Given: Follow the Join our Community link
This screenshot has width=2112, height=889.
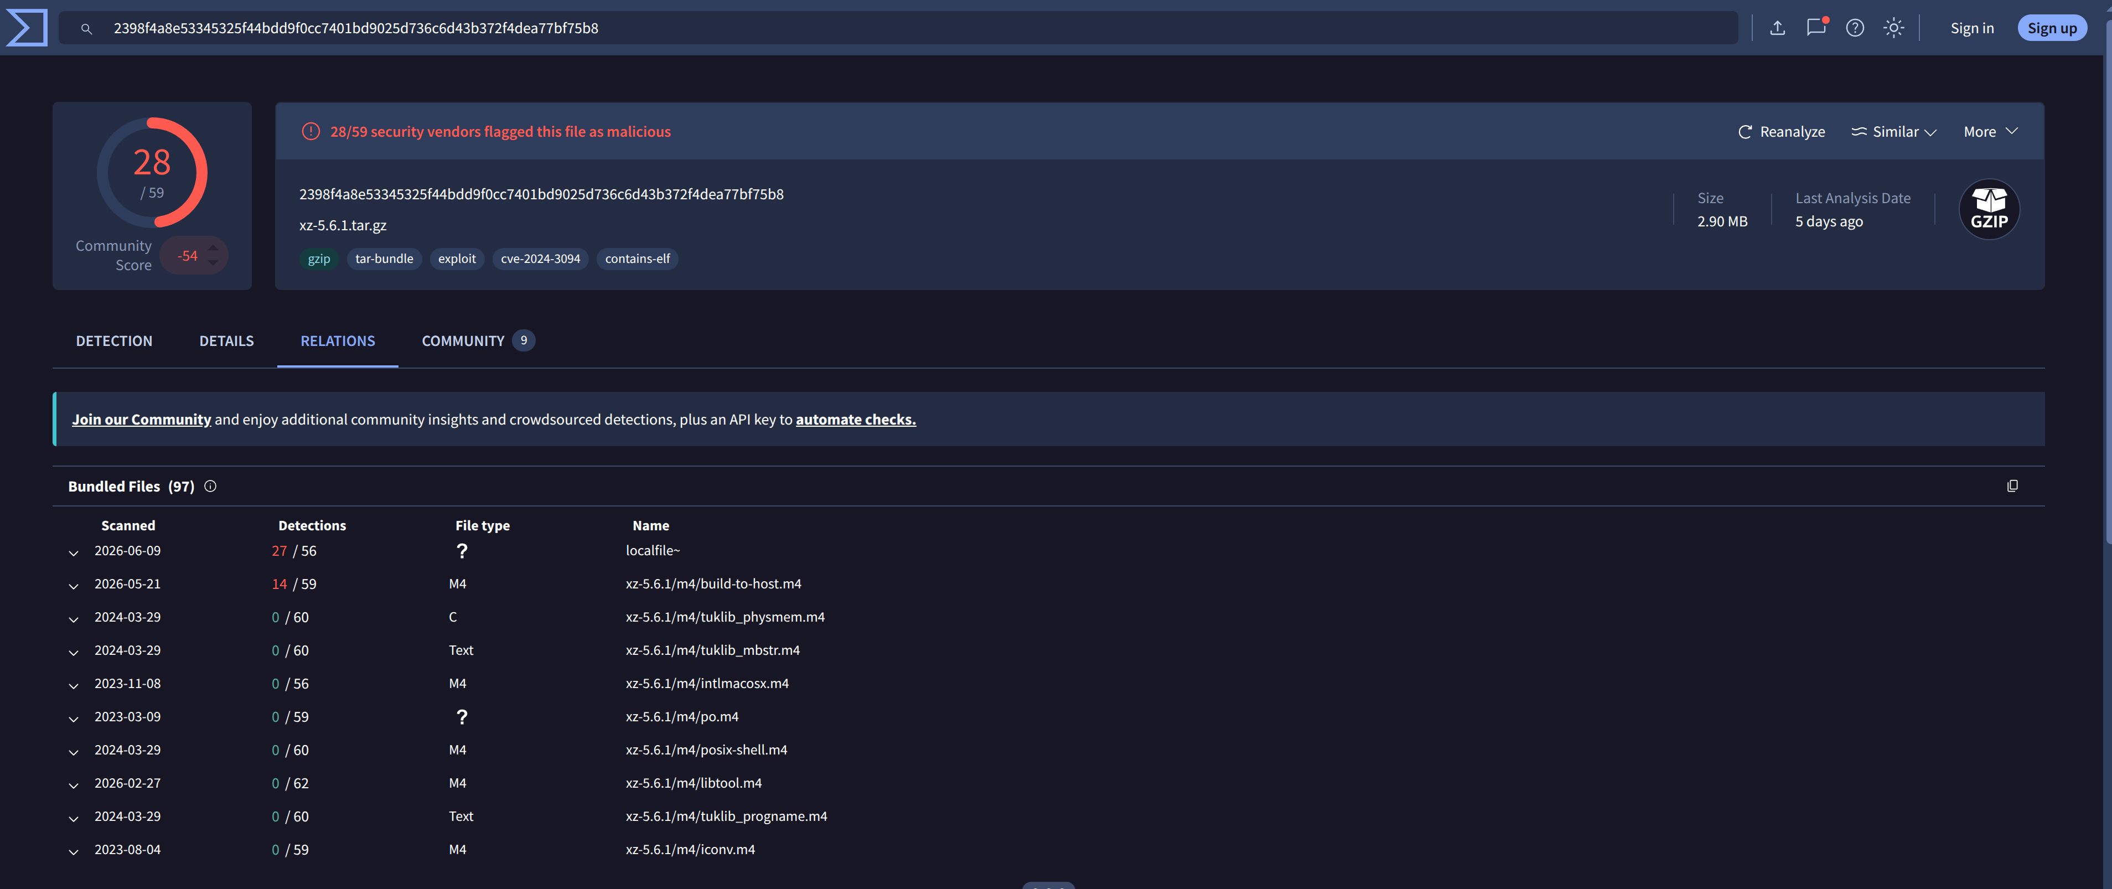Looking at the screenshot, I should [141, 419].
